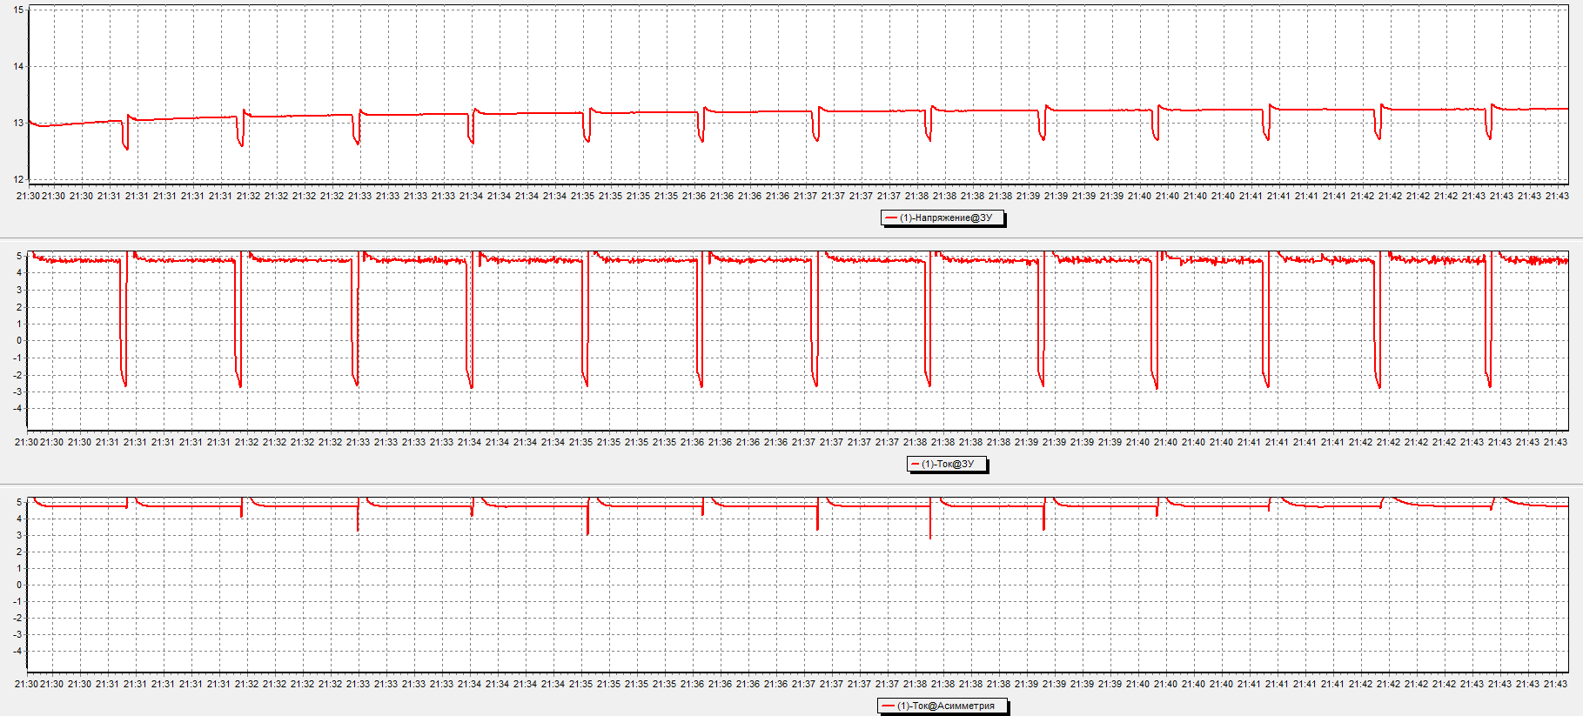
Task: Click the 15 label on voltage chart axis
Action: (x=18, y=10)
